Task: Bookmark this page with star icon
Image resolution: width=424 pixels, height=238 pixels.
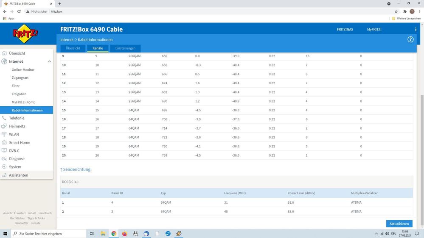Action: tap(396, 11)
